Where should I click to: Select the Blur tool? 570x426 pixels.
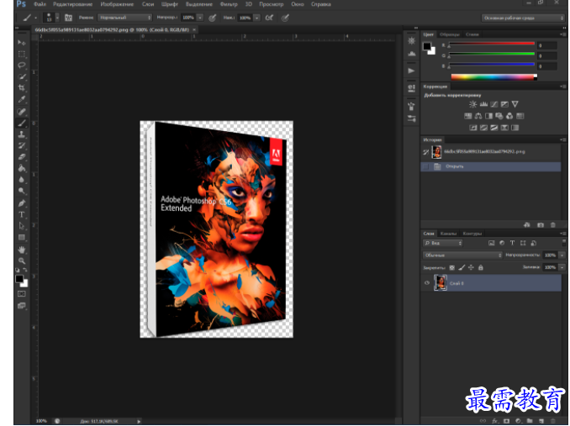coord(22,180)
